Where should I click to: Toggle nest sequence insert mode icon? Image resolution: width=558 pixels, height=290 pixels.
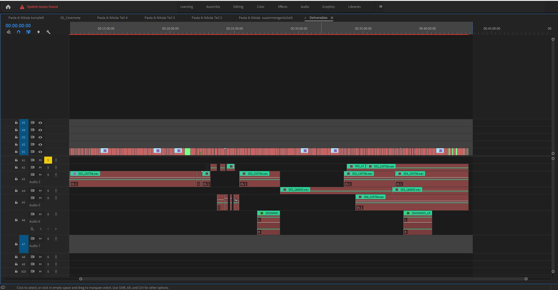(x=9, y=32)
